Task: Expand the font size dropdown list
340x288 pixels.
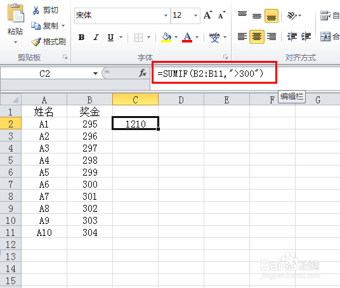Action: (x=196, y=16)
